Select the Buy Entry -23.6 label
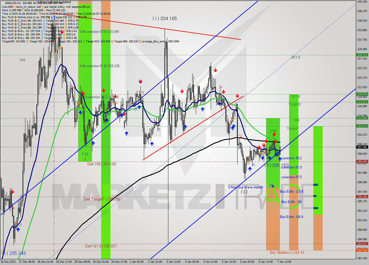Screen dimensions: 369x265 click(291, 192)
